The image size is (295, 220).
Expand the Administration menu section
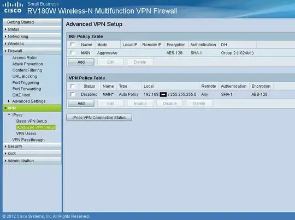click(x=32, y=161)
